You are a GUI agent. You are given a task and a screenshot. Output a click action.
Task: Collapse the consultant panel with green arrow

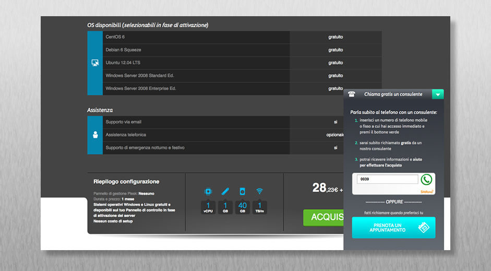[x=438, y=94]
